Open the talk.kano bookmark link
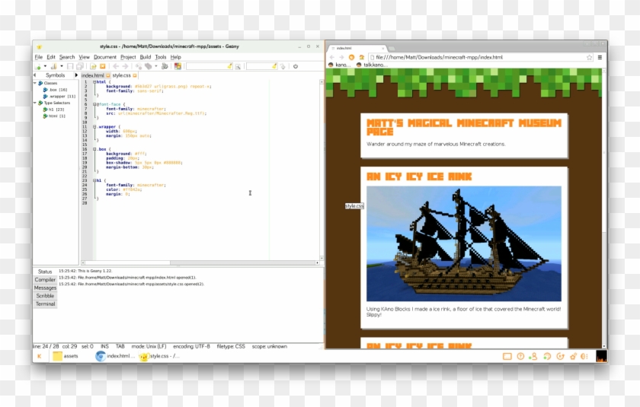640x407 pixels. [x=372, y=65]
